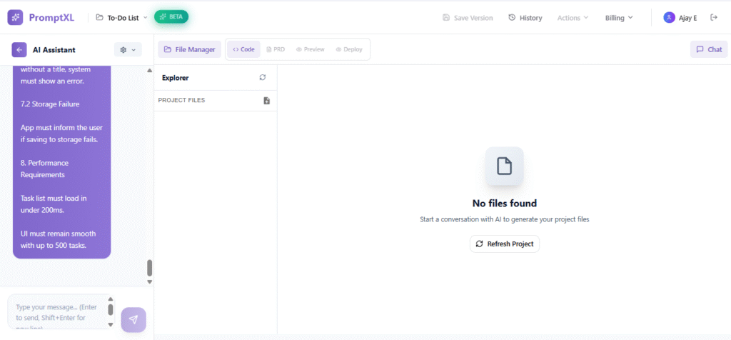Open AI Assistant settings gear dropdown

click(x=128, y=50)
